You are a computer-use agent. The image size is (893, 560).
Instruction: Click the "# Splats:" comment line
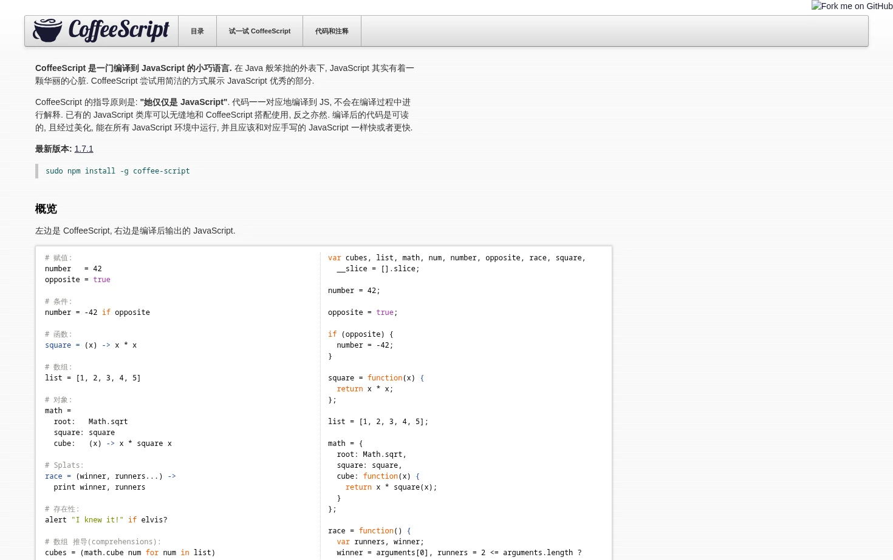point(64,465)
